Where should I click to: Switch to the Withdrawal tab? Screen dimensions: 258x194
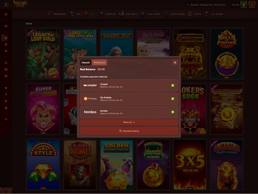99,63
